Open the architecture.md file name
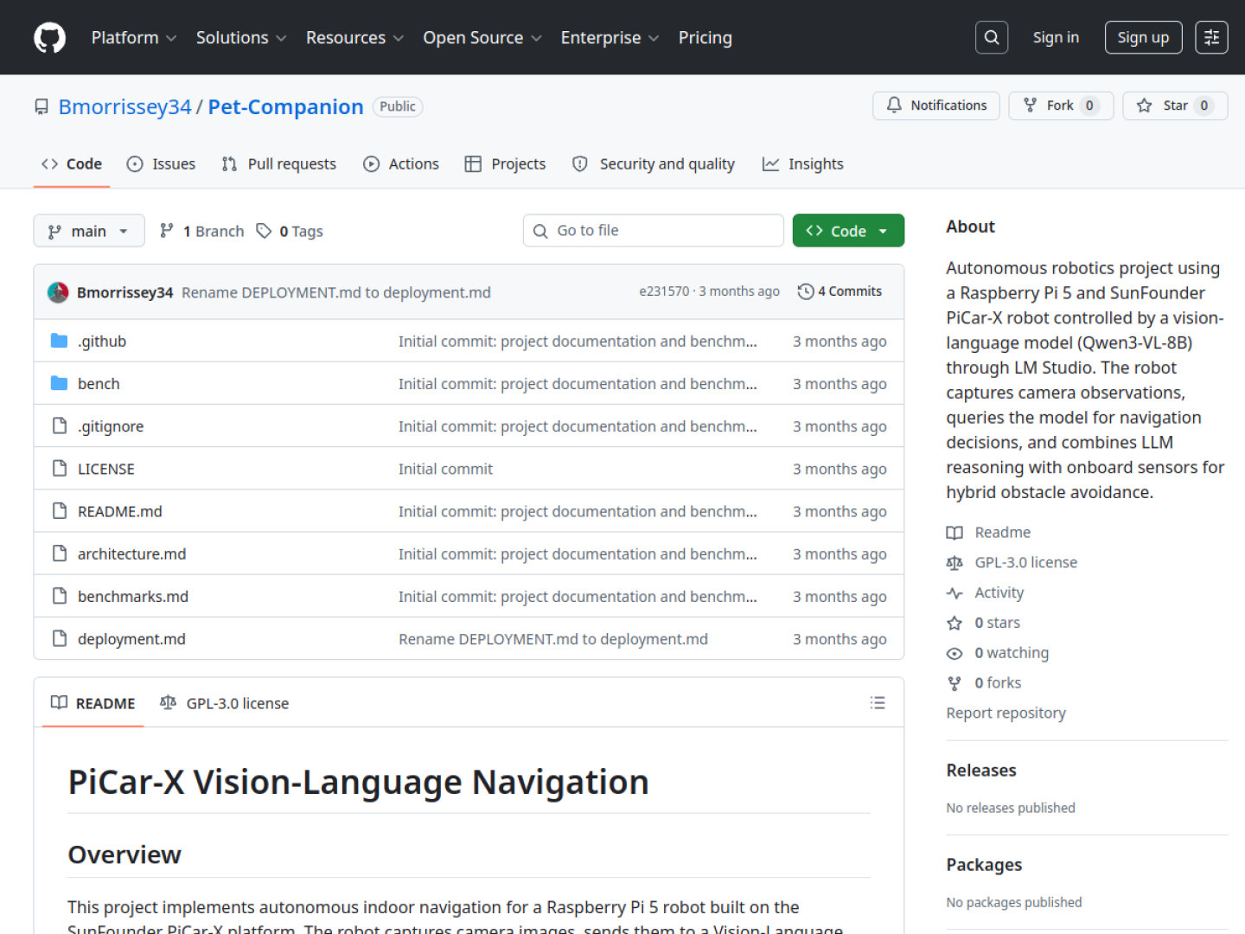Screen dimensions: 1245x934 point(131,553)
